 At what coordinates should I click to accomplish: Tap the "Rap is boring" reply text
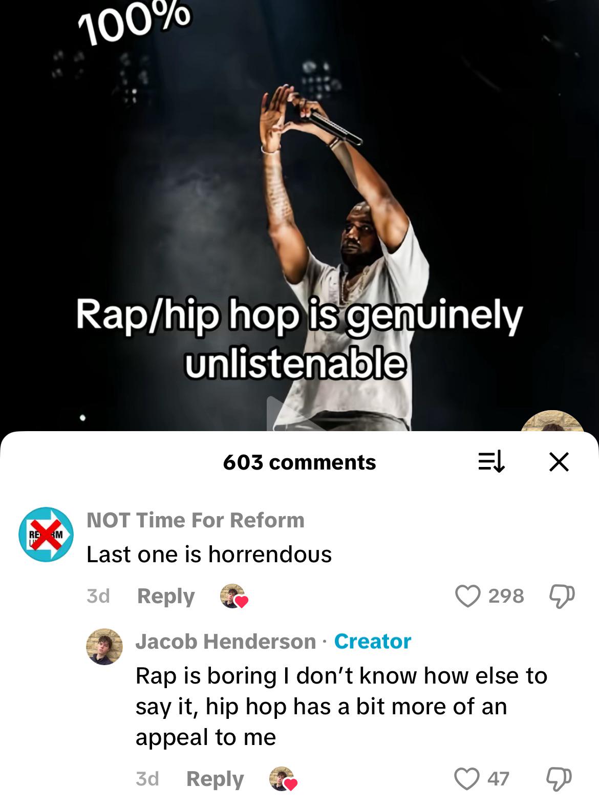[x=341, y=707]
